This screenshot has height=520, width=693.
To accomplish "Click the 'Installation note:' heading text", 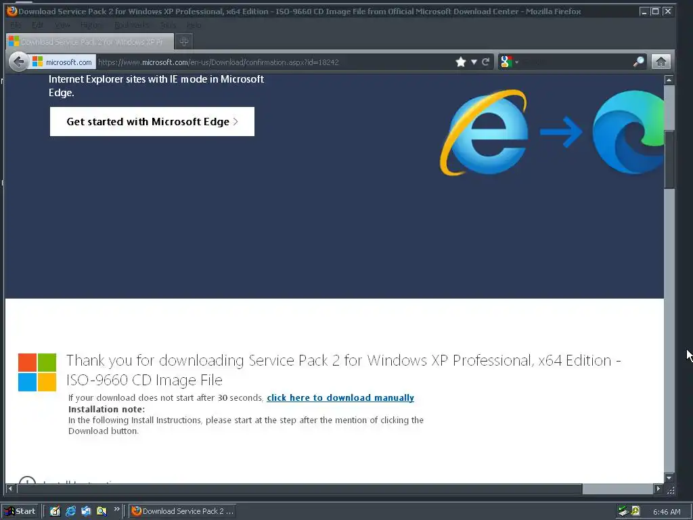I will [106, 409].
